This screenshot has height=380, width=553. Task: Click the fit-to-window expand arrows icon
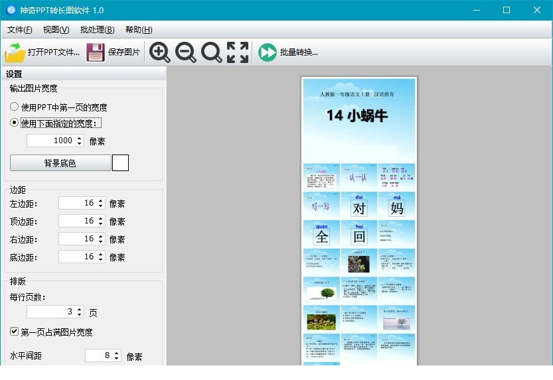237,52
